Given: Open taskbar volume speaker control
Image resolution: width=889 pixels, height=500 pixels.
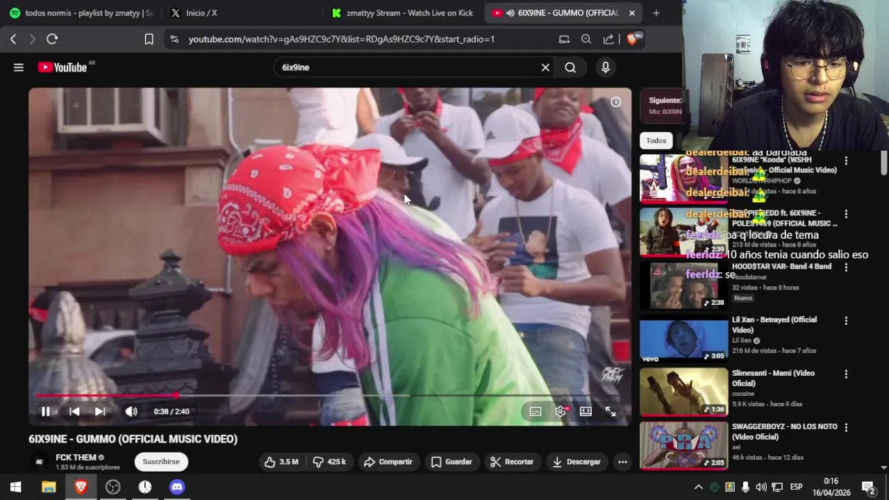Looking at the screenshot, I should click(x=761, y=487).
